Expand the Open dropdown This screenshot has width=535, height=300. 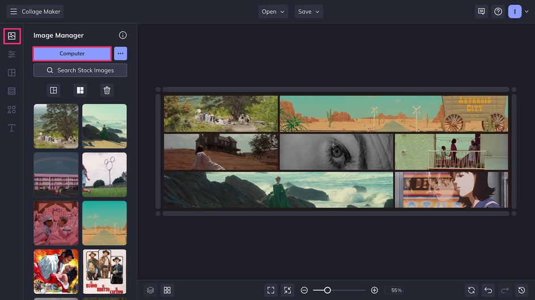(273, 11)
